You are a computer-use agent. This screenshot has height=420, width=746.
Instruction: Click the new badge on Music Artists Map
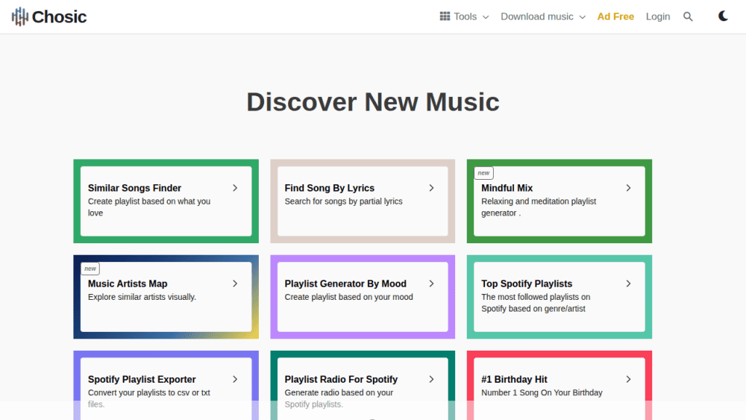[90, 269]
